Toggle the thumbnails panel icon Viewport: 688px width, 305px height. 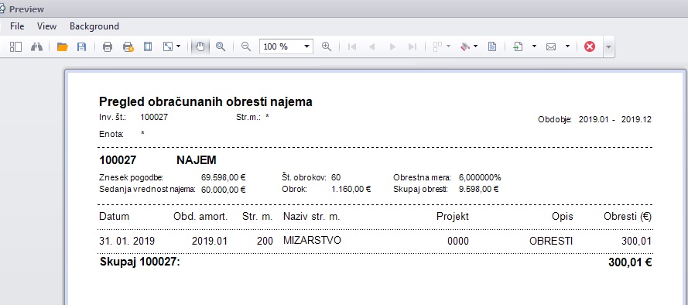click(x=15, y=46)
